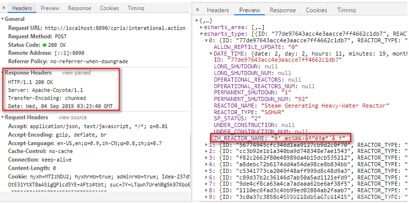Open Cookies tab in right panel
Screen dimensions: 409x204
[316, 10]
